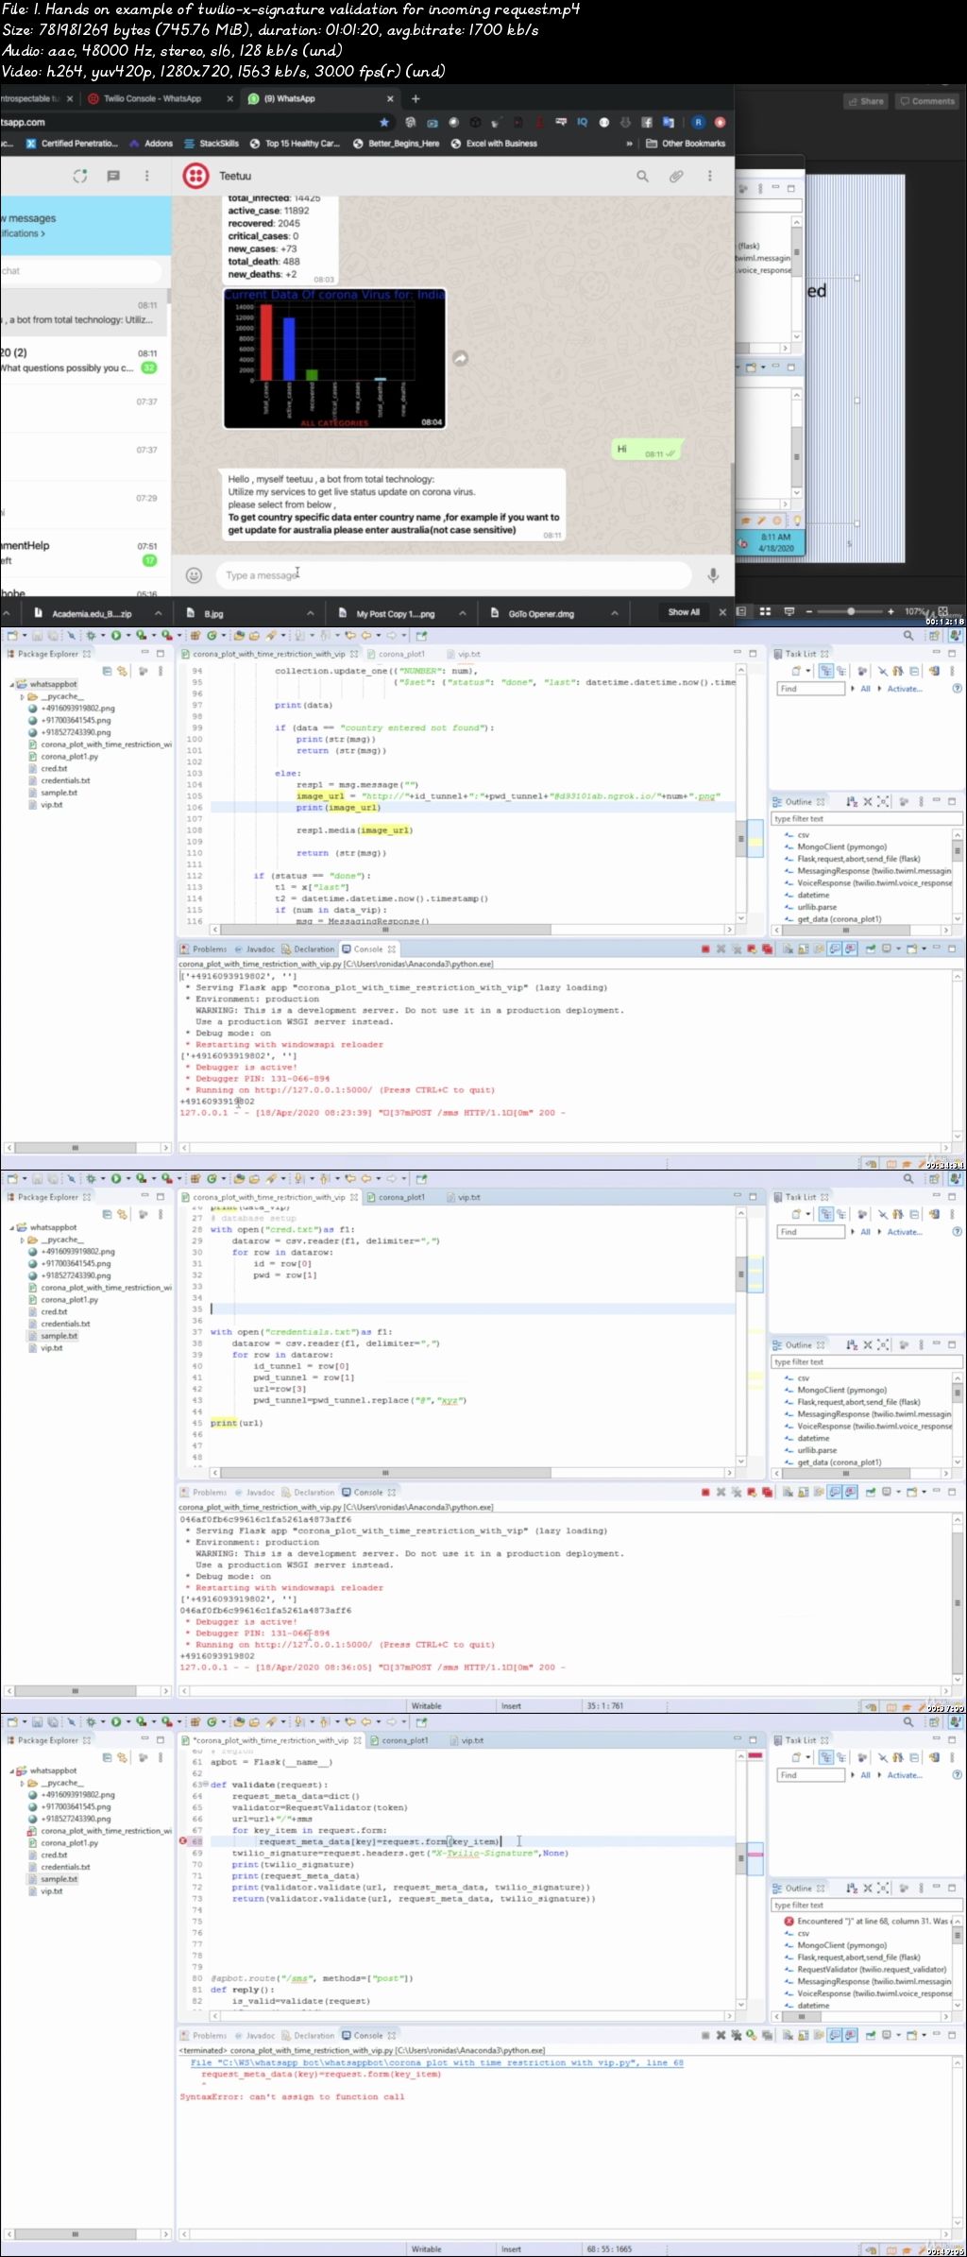Expand the __pycache__ folder in the validate frame
Screen dimensions: 967x2257
click(22, 1783)
